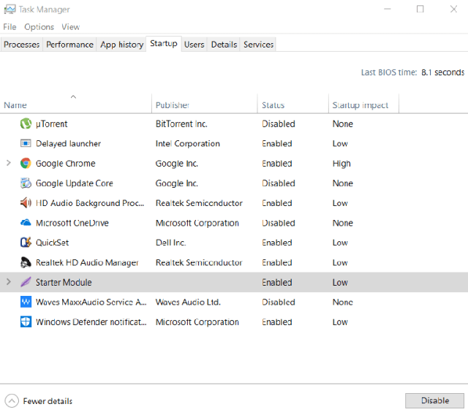The width and height of the screenshot is (468, 415).
Task: Click the Microsoft OneDrive cloud icon
Action: [x=26, y=223]
